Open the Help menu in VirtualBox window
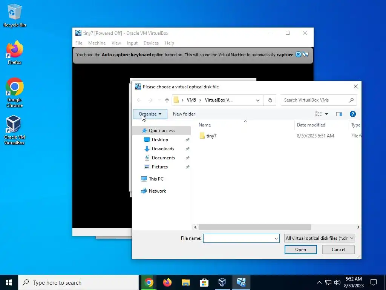This screenshot has width=386, height=290. point(169,43)
